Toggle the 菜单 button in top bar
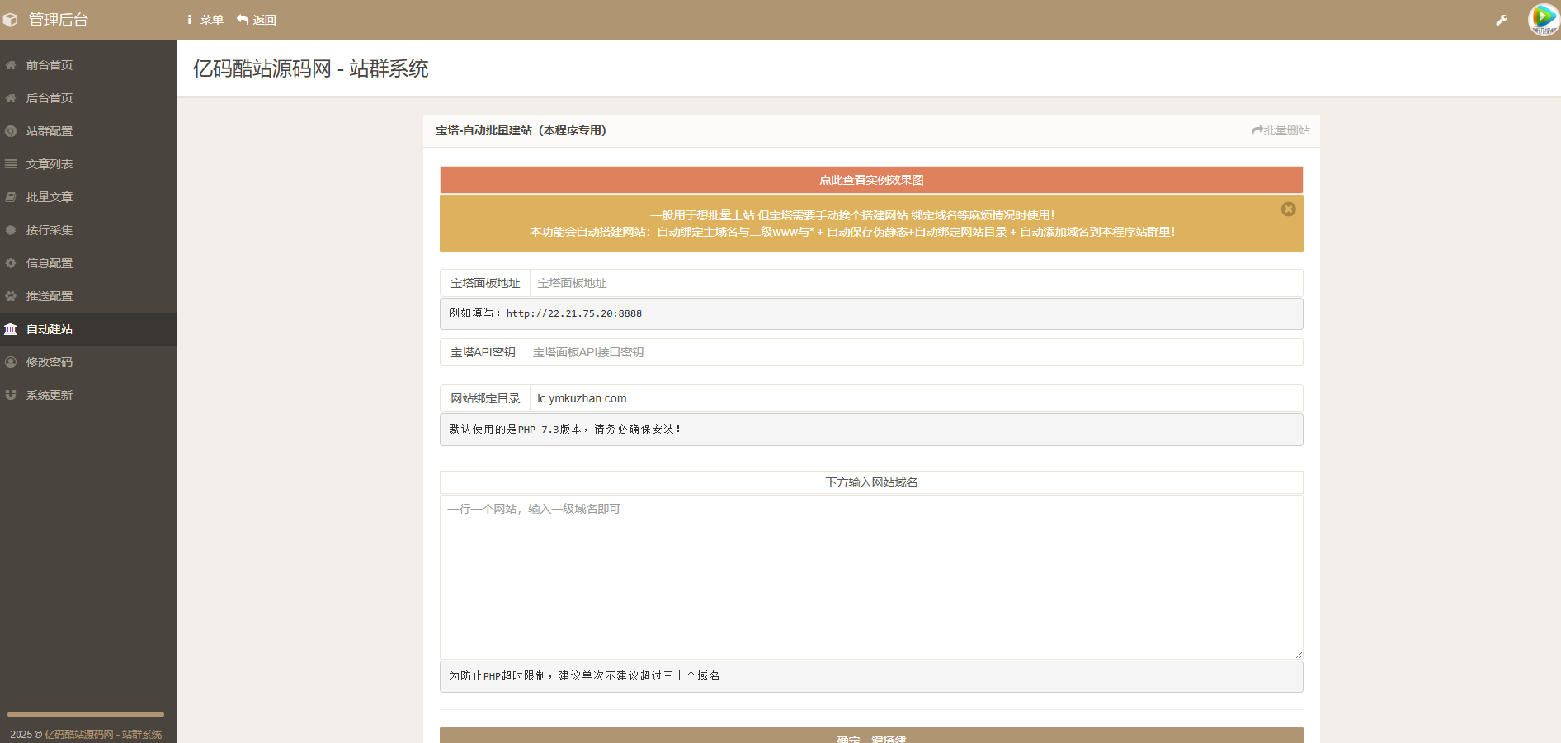Image resolution: width=1561 pixels, height=743 pixels. (205, 20)
